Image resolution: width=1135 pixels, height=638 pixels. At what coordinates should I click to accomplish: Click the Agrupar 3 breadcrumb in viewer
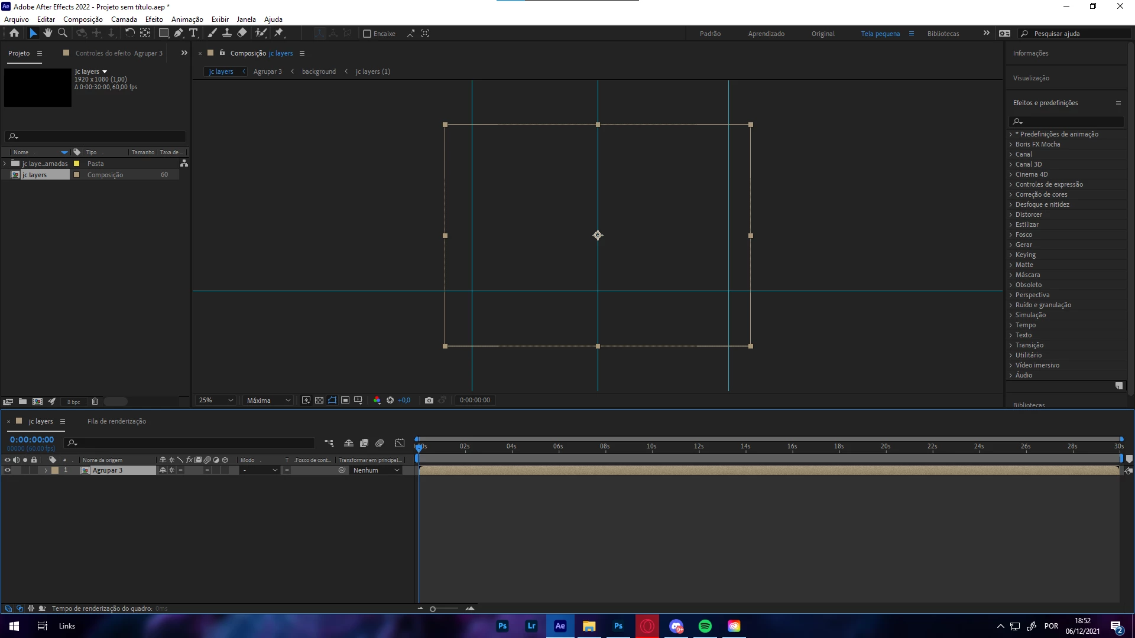(267, 71)
